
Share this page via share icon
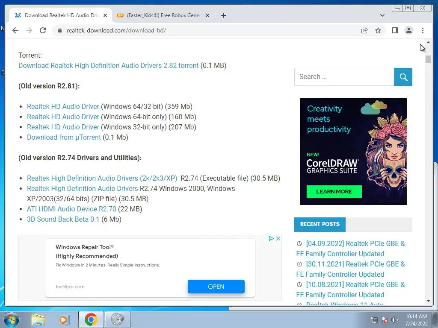(x=364, y=30)
